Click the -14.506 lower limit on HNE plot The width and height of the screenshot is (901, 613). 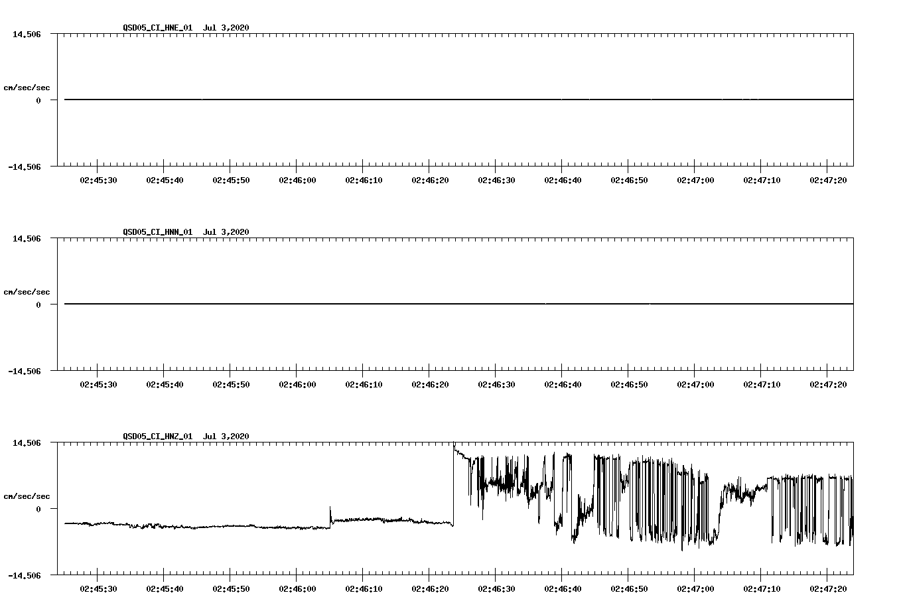coord(24,167)
